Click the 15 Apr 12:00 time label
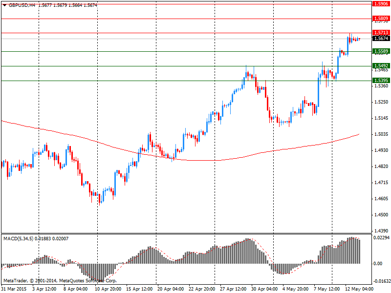Image resolution: width=391 pixels, height=293 pixels. coord(139,289)
